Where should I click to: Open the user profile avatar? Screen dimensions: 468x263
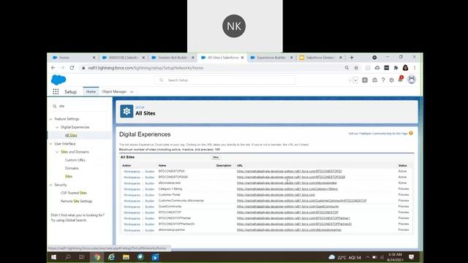click(412, 80)
